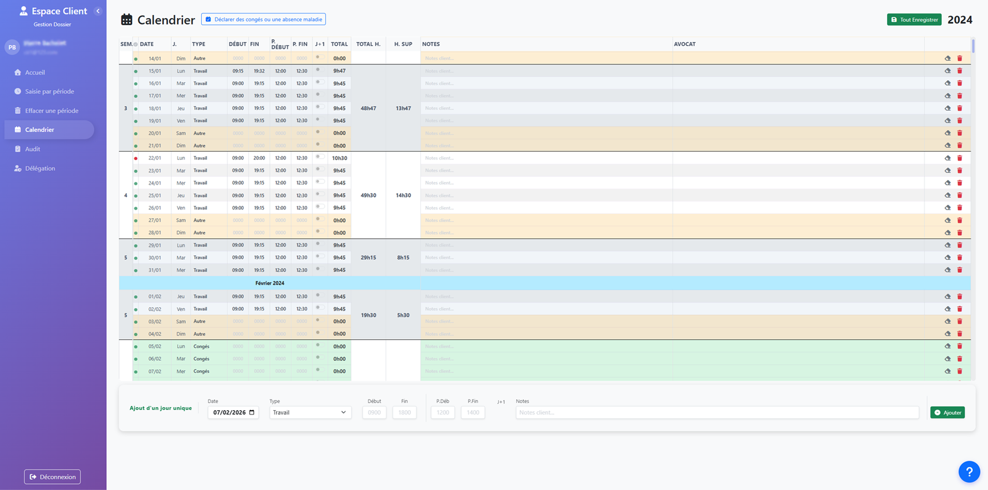Open the Type dropdown showing Travail
Screen dimensions: 988x490
pyautogui.click(x=310, y=412)
